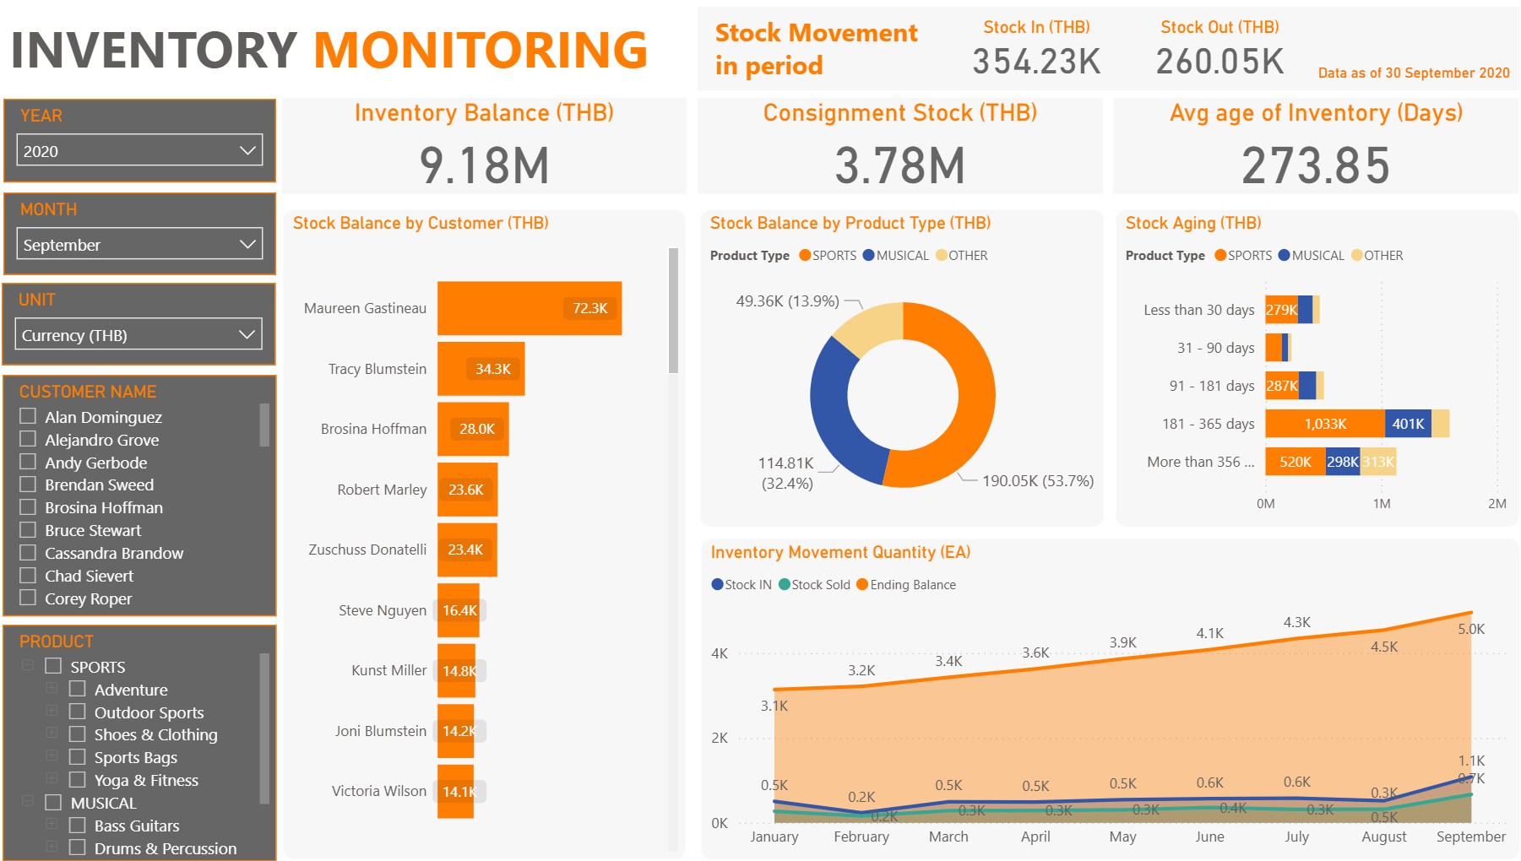Click the orange SPORTS segment of the donut chart

(x=973, y=397)
